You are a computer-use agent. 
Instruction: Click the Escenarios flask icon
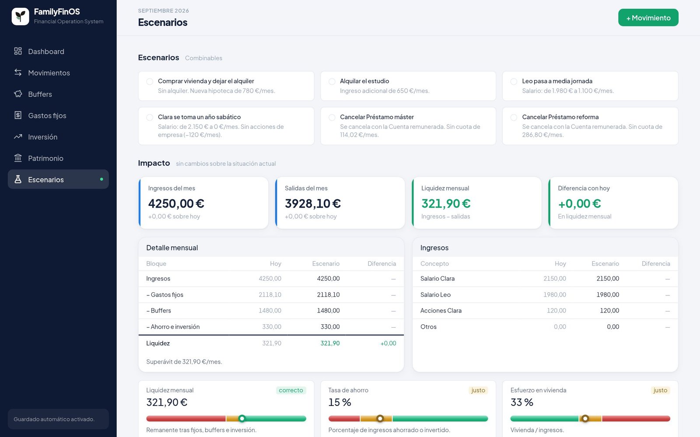click(x=18, y=179)
